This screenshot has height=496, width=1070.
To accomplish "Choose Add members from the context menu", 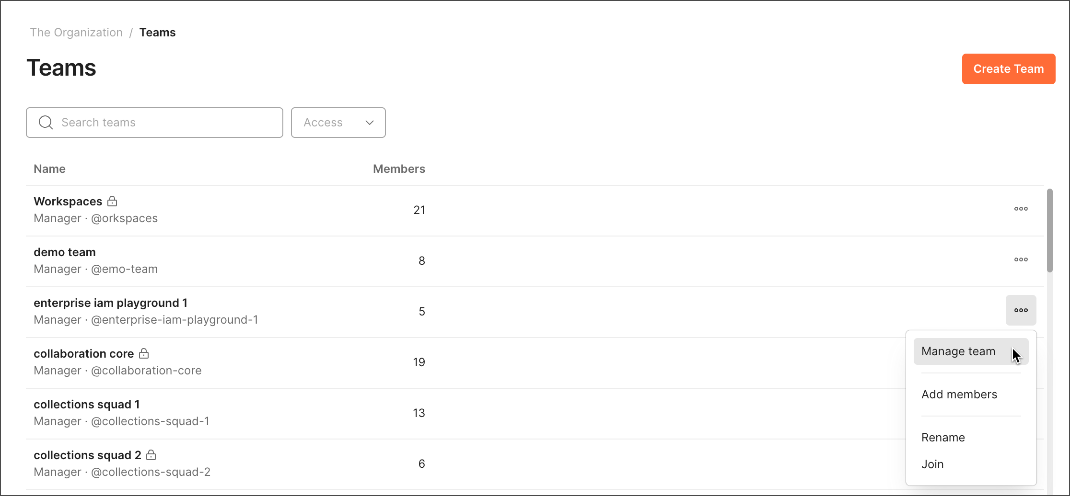I will 959,394.
